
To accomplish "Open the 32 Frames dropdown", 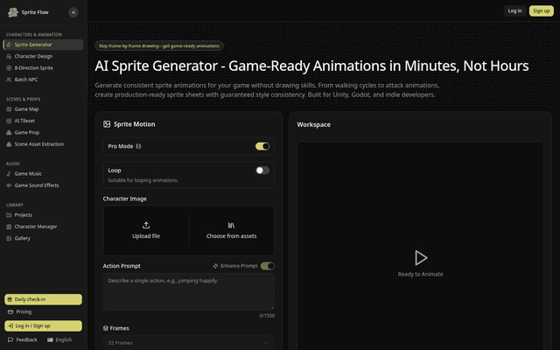I will 189,342.
